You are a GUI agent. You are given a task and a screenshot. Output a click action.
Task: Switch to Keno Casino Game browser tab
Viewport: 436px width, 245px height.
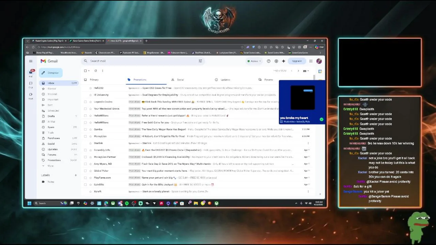pyautogui.click(x=87, y=41)
